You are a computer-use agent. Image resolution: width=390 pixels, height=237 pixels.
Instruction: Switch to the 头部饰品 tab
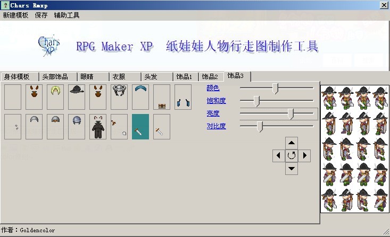[x=58, y=77]
